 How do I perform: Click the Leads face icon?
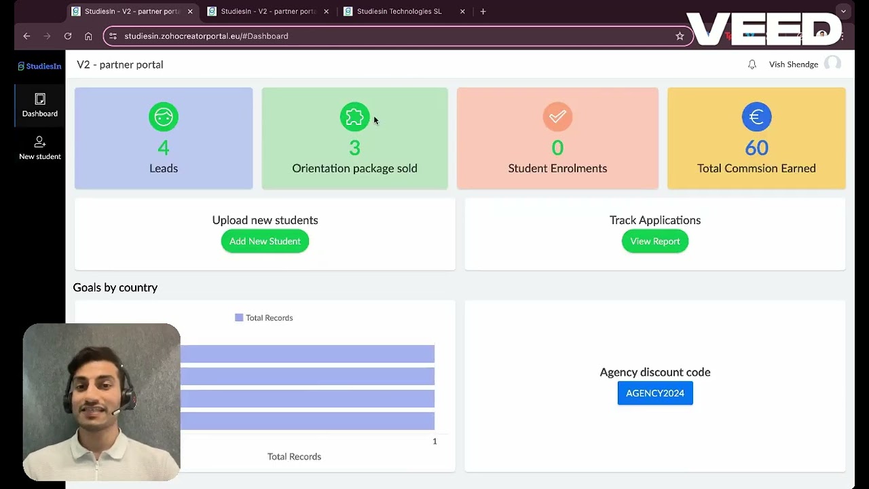click(164, 117)
